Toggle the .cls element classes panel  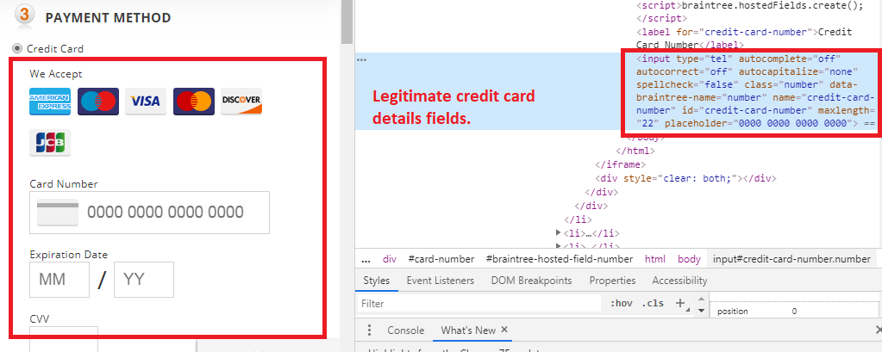(x=654, y=303)
